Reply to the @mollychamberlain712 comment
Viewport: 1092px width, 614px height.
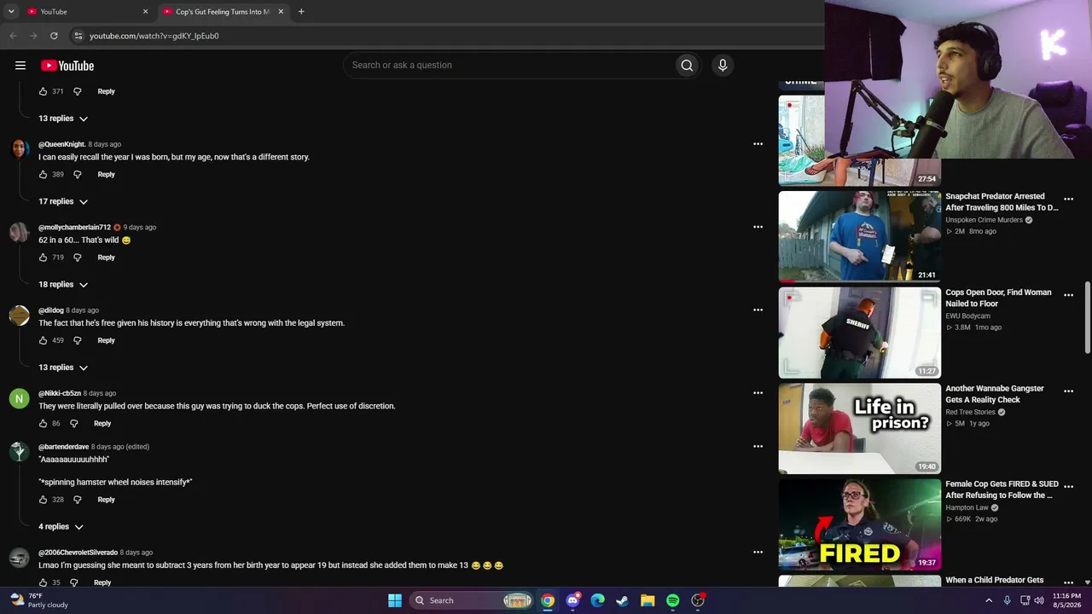(x=106, y=258)
